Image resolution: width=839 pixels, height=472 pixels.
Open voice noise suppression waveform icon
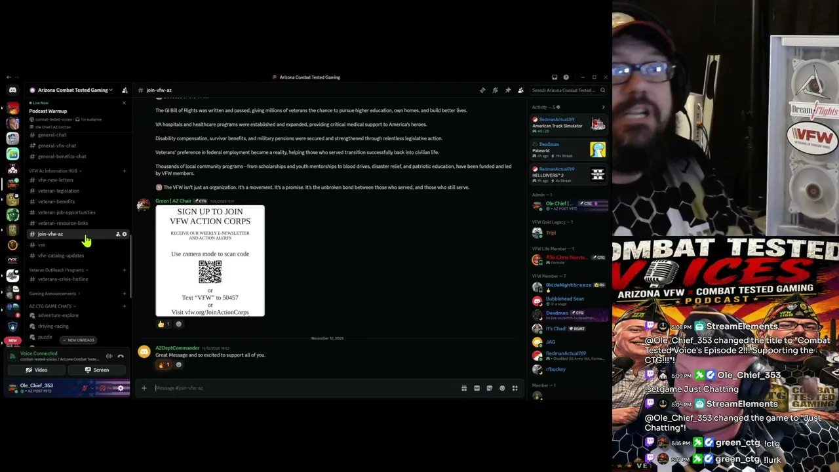[x=109, y=356]
